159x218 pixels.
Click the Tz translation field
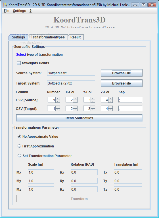pyautogui.click(x=128, y=189)
